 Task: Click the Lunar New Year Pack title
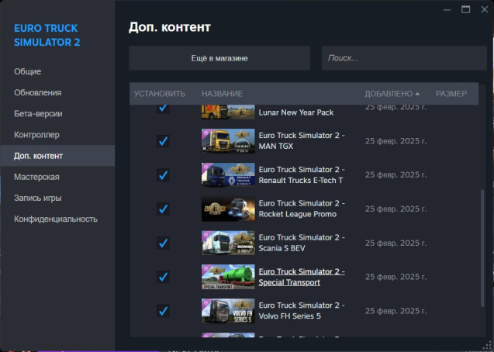pos(295,112)
